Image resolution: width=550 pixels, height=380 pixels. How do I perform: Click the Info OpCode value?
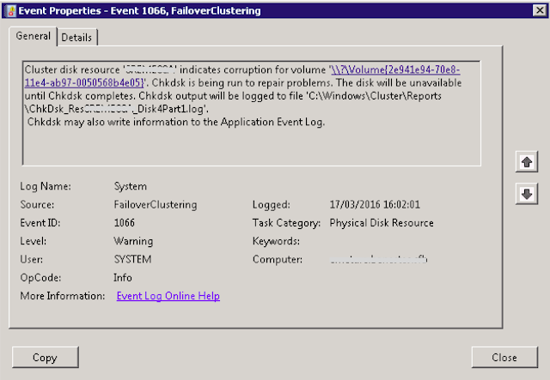coord(123,278)
